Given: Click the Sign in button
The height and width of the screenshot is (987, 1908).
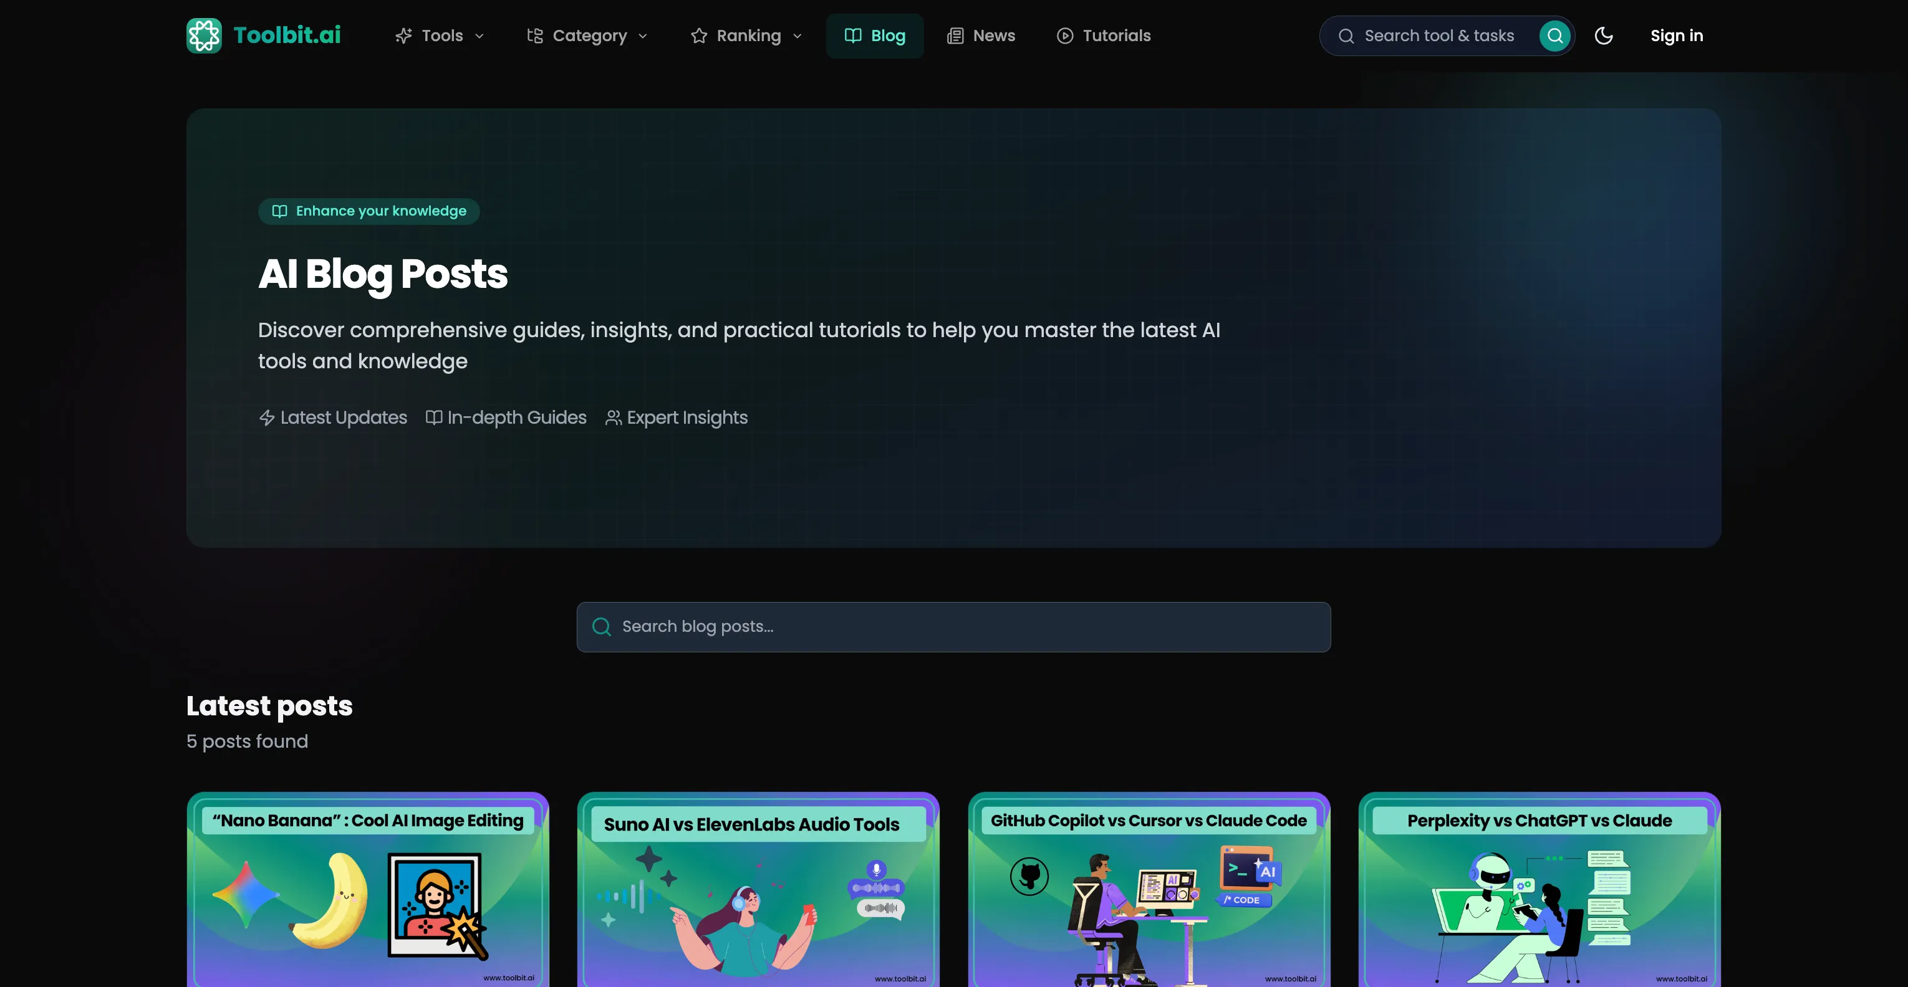Looking at the screenshot, I should [1676, 36].
